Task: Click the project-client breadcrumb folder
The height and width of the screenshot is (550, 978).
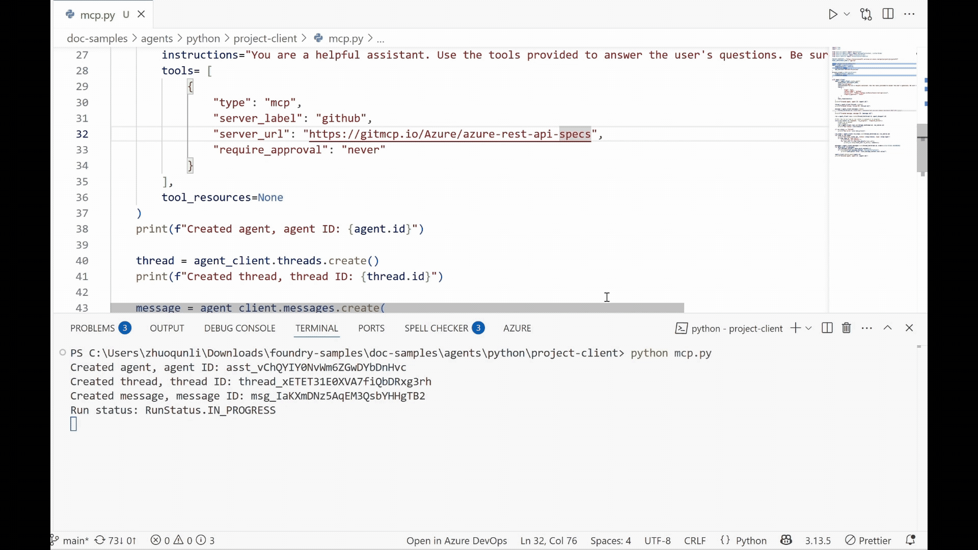Action: click(265, 39)
